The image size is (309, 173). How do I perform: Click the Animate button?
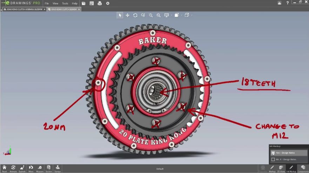click(13, 168)
